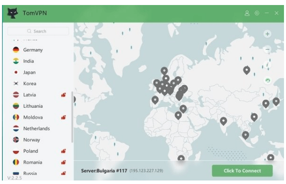Zoom out the map with minus button
Viewport: 286px width, 184px height.
(x=267, y=49)
